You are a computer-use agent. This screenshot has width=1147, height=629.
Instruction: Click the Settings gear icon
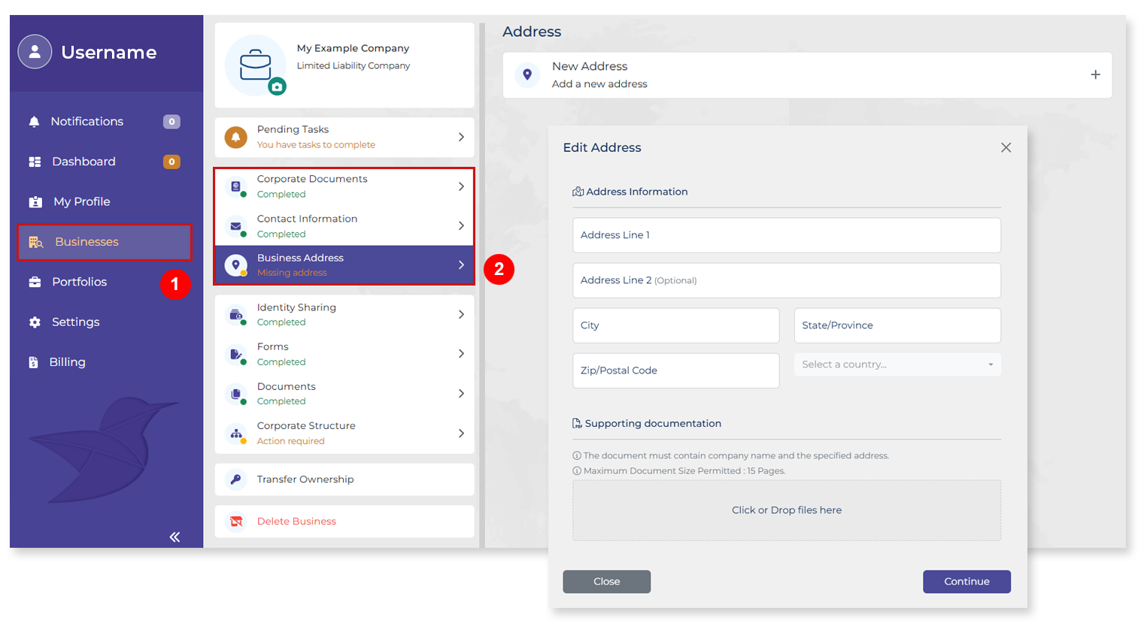coord(33,322)
